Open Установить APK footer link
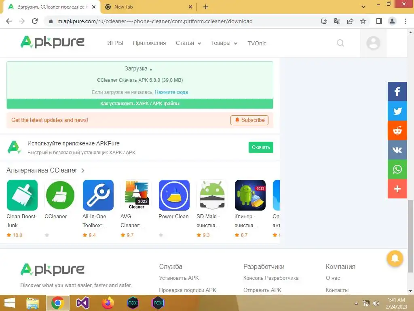 (x=179, y=278)
